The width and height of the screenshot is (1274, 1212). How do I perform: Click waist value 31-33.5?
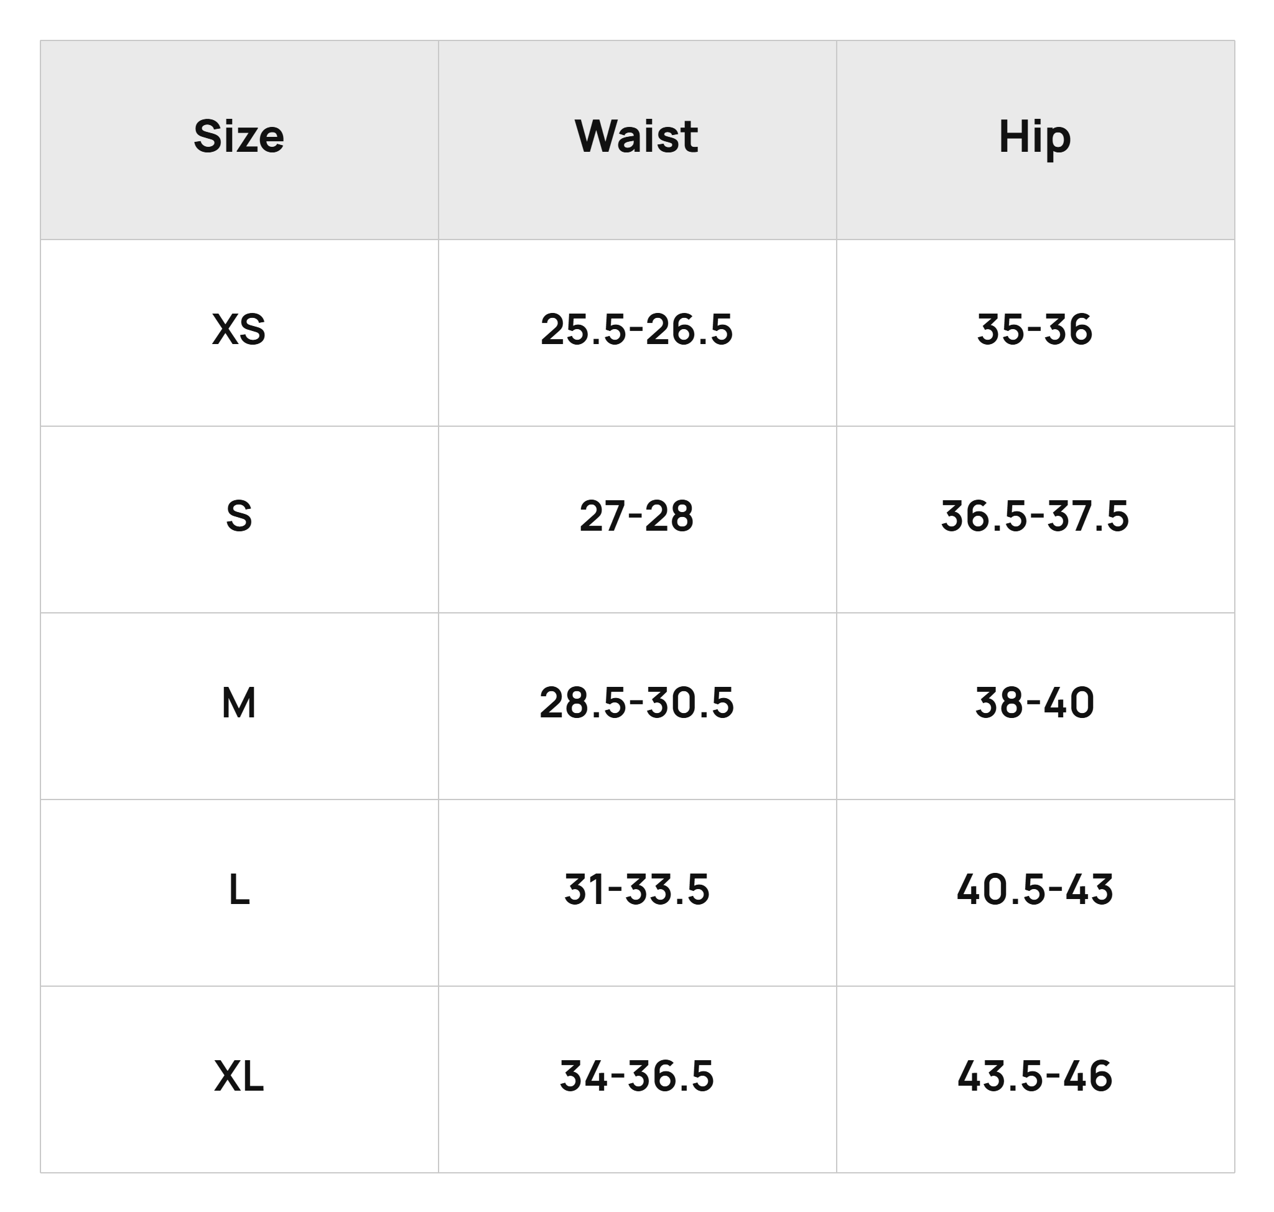[637, 890]
